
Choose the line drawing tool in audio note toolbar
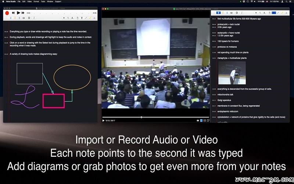86,18
